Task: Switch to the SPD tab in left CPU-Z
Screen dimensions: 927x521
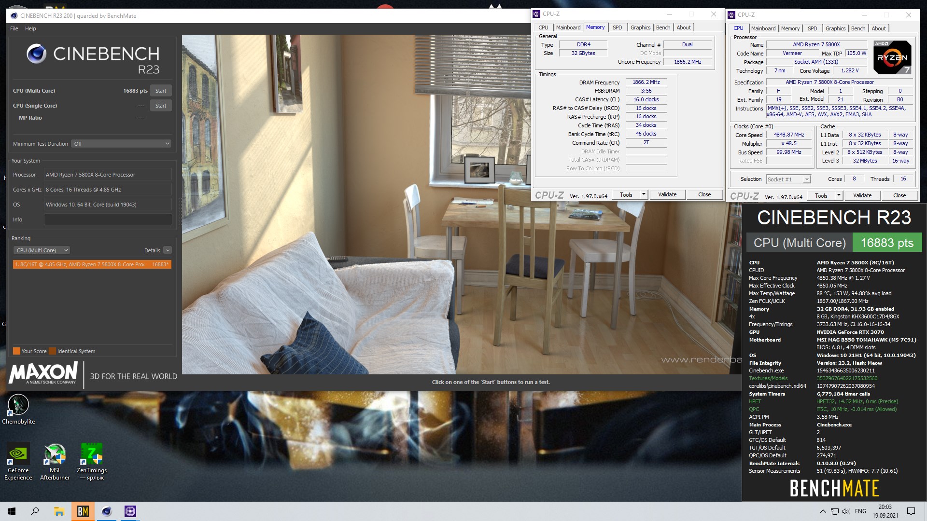Action: tap(617, 27)
